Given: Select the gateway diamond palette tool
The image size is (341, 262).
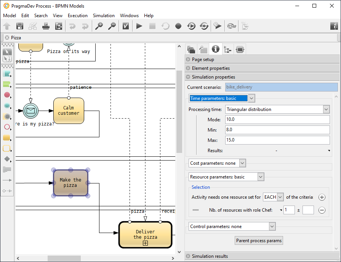Looking at the screenshot, I should click(x=7, y=159).
